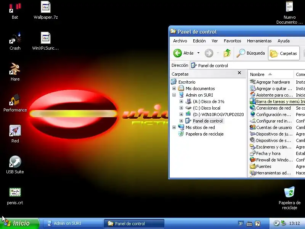Open the Favoritos menu
This screenshot has width=305, height=229.
pos(232,41)
